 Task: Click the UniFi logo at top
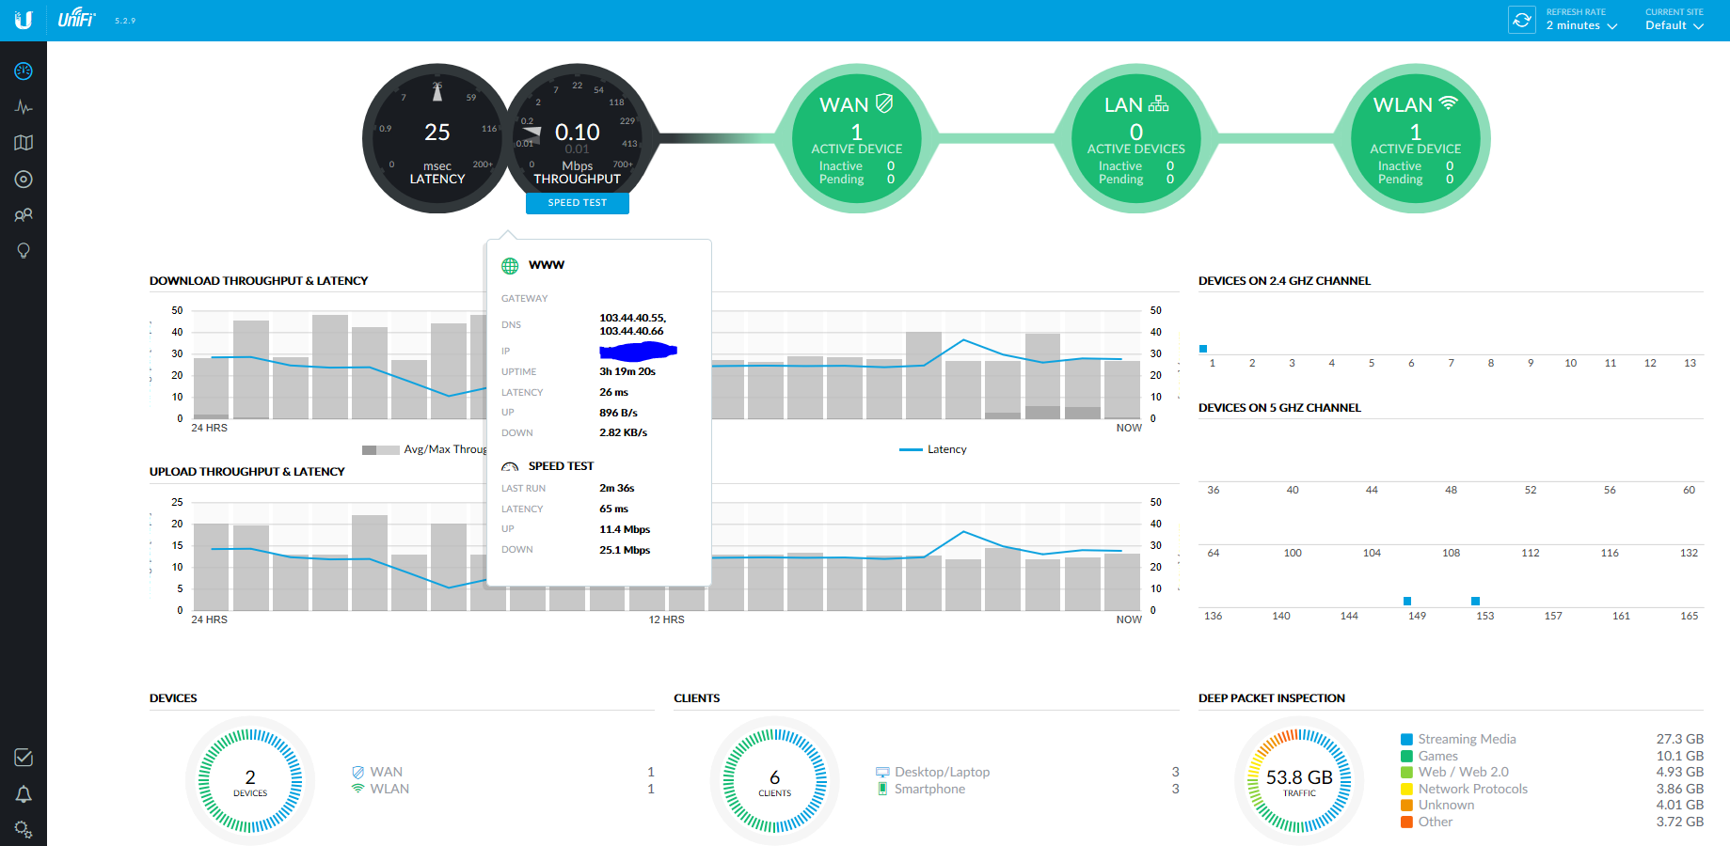[76, 20]
